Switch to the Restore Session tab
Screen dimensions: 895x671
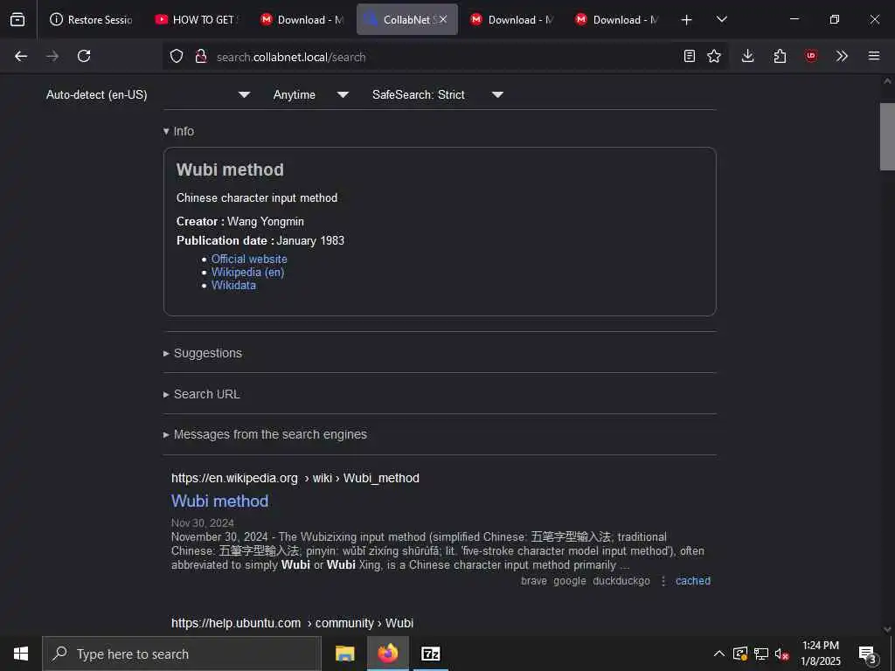click(91, 19)
